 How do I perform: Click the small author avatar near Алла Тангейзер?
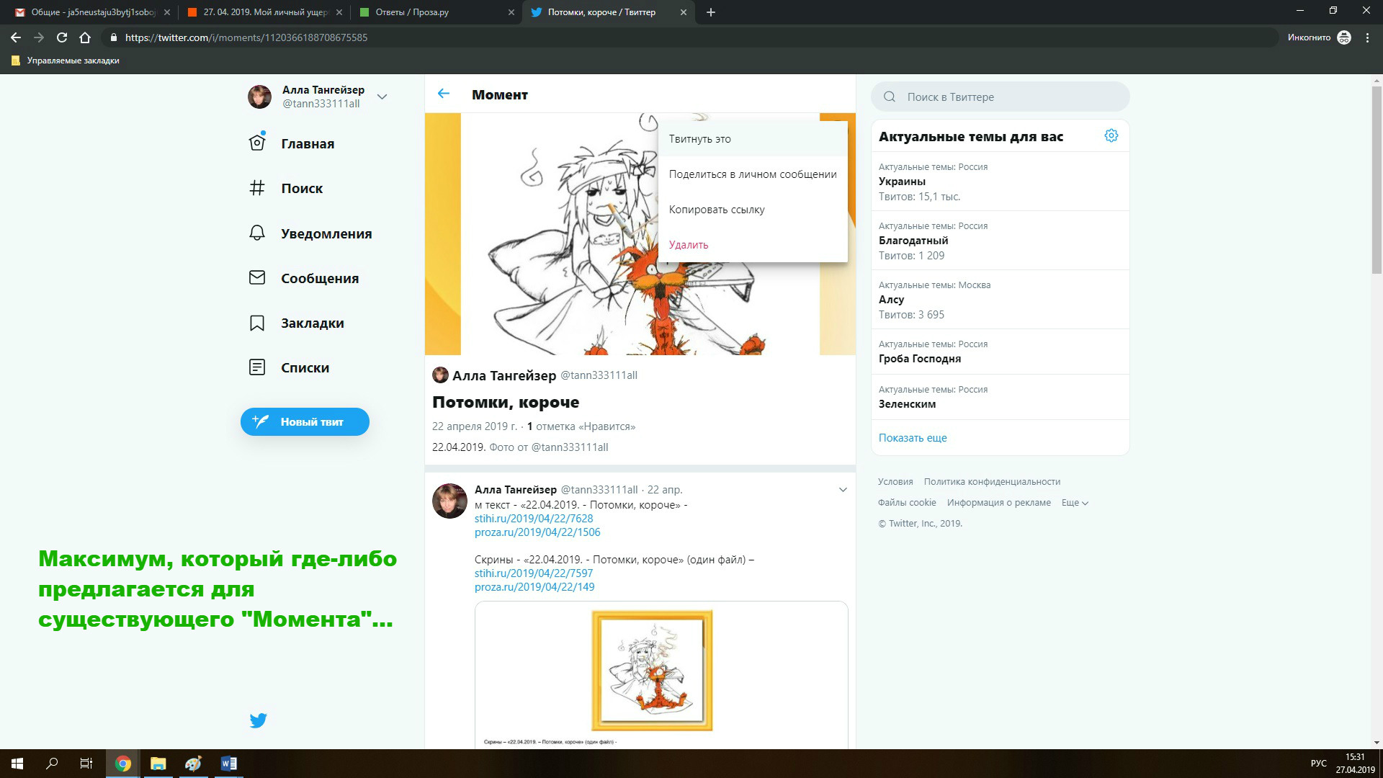click(x=440, y=375)
